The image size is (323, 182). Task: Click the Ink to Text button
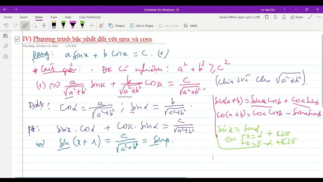pyautogui.click(x=168, y=26)
